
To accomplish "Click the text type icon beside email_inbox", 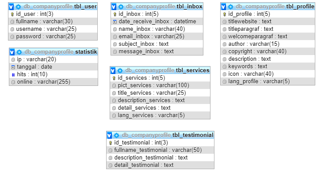I will click(x=115, y=37).
